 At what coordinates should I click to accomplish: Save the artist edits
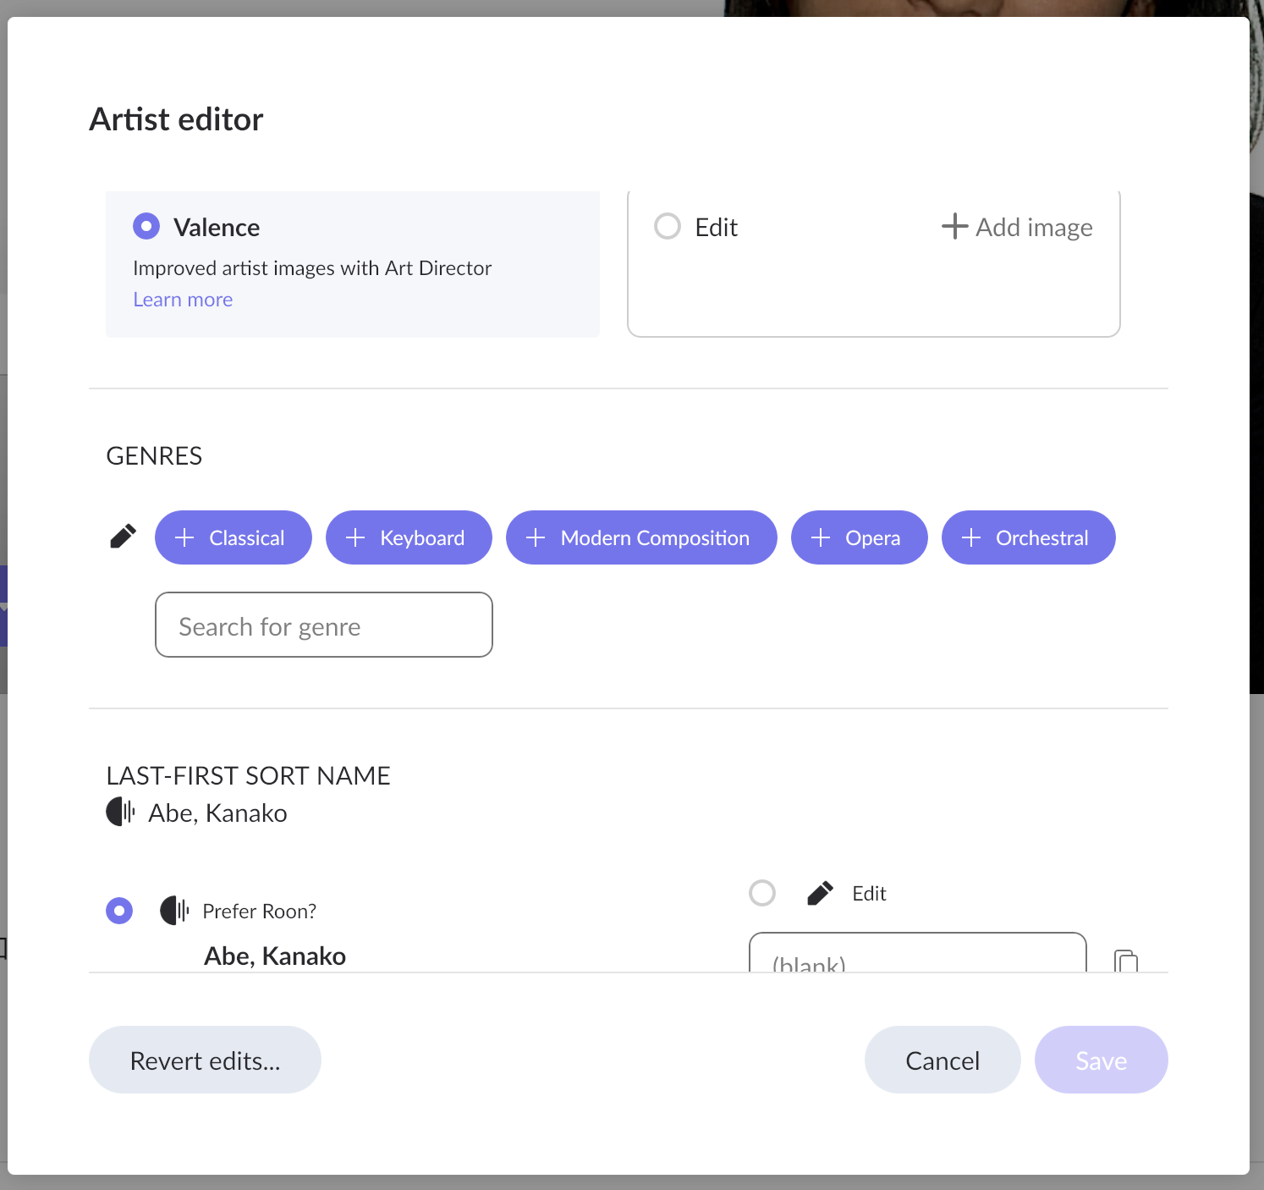[1101, 1060]
